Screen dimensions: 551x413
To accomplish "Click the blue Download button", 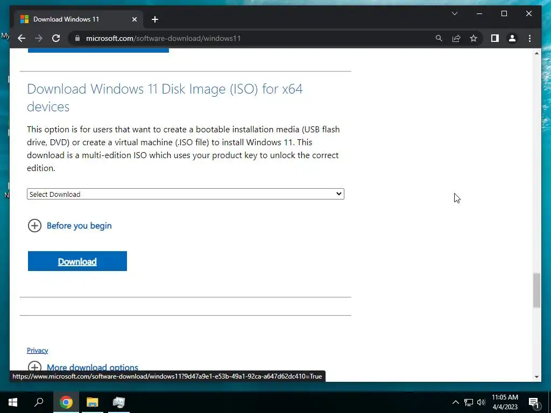I will [x=77, y=261].
